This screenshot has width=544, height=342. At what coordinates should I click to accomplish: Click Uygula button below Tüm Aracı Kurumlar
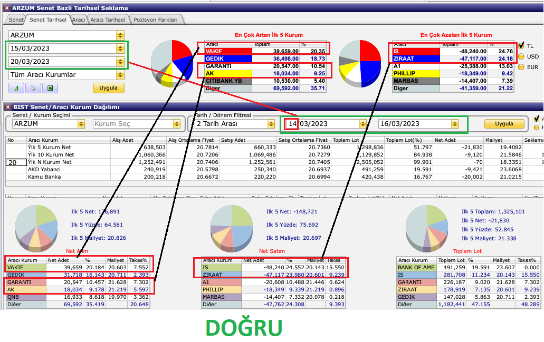[108, 88]
